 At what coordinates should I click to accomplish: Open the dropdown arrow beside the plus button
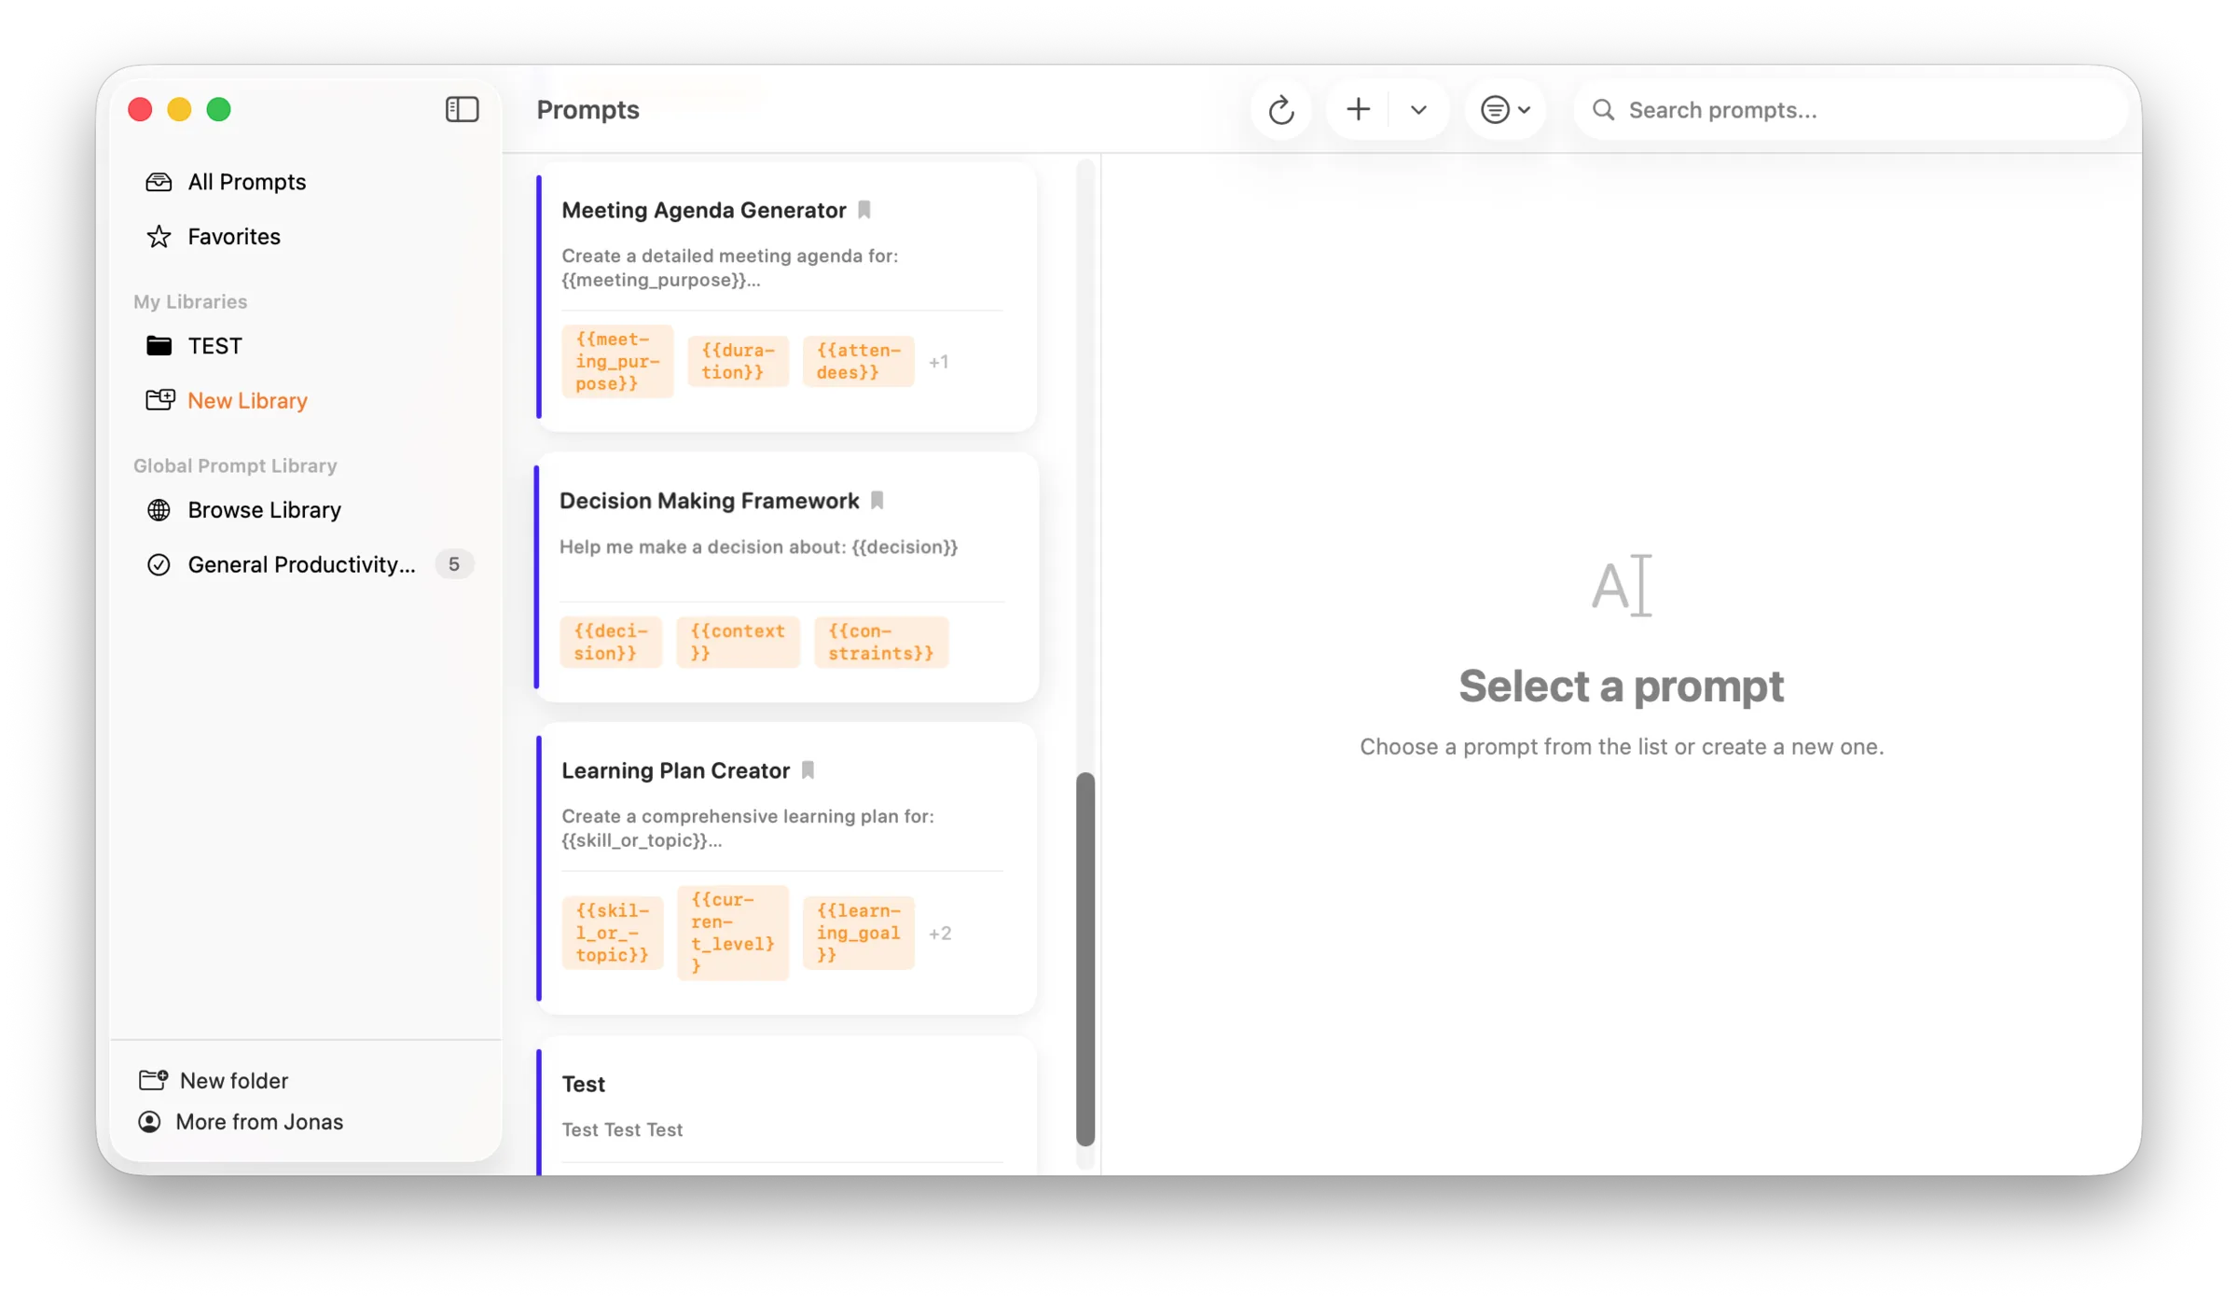[x=1418, y=110]
